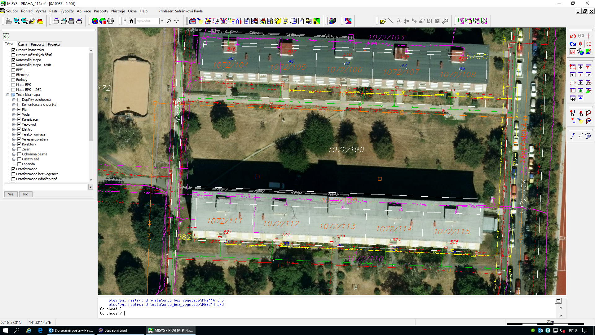Click the yellow open folder drawing icon
This screenshot has width=595, height=335.
tap(383, 21)
